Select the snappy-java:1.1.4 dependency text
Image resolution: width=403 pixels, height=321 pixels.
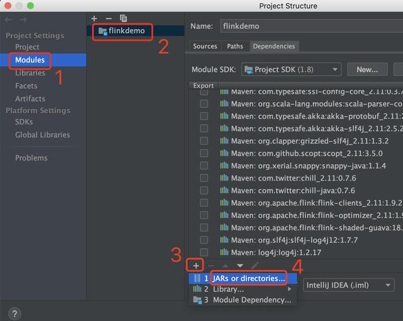coord(309,166)
